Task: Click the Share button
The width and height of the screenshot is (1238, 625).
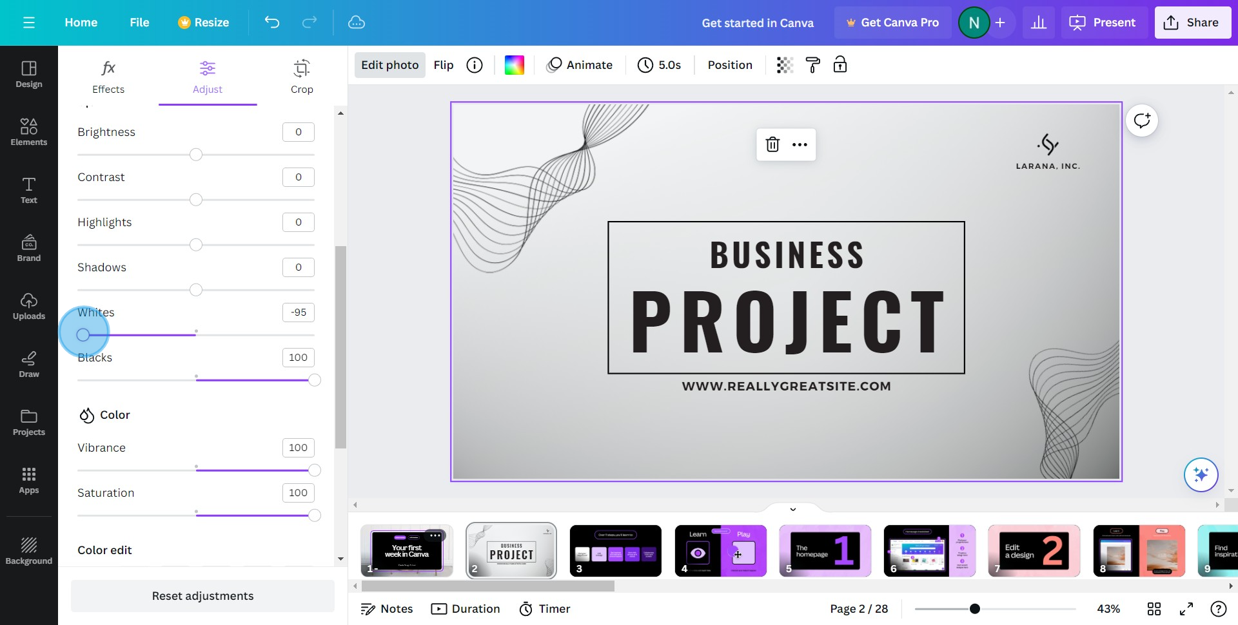Action: pos(1192,23)
